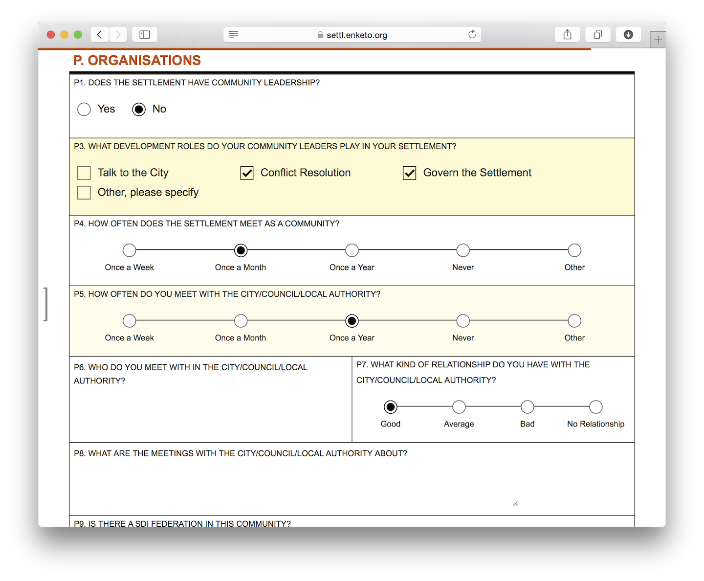The width and height of the screenshot is (704, 581).
Task: Choose Once a Week for settlement meetings
Action: point(129,250)
